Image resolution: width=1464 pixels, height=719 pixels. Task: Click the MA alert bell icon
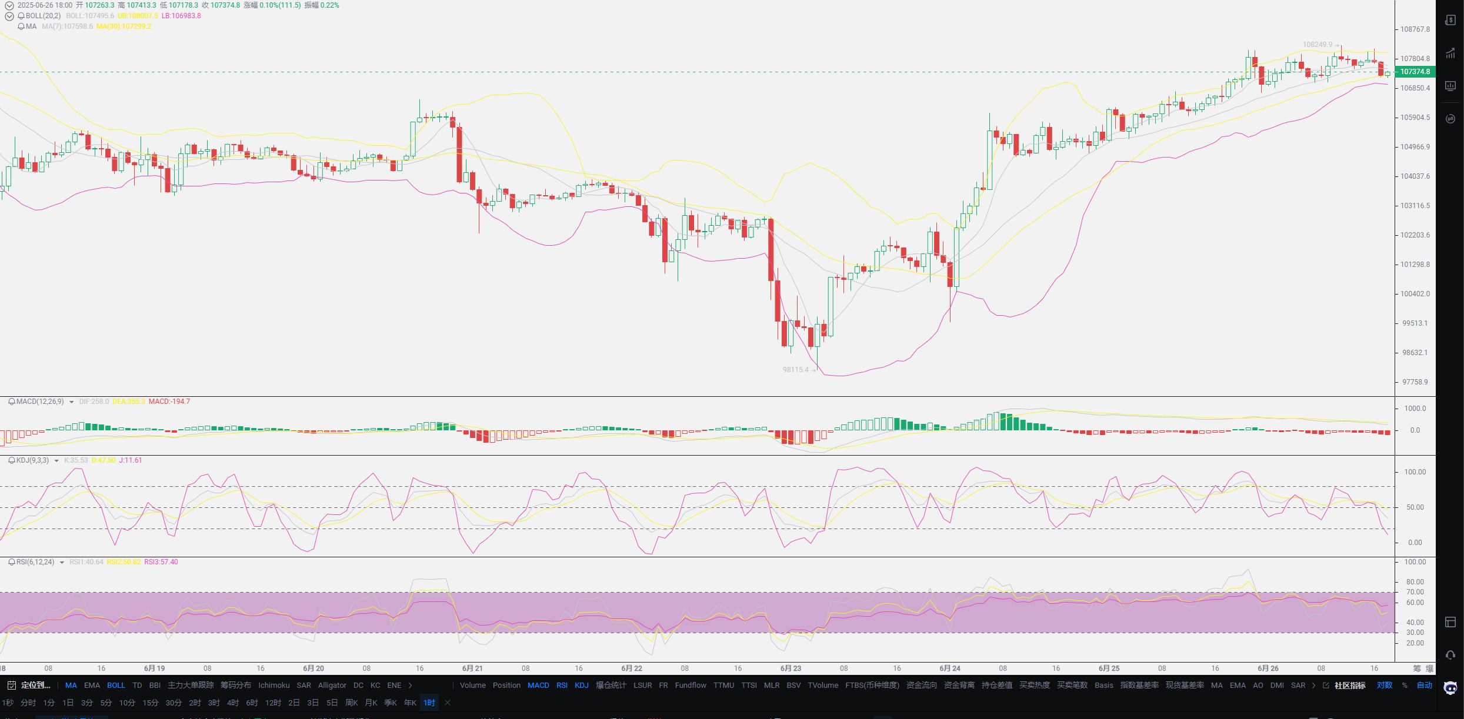pyautogui.click(x=21, y=26)
